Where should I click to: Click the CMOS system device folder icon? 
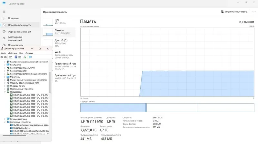(x=11, y=125)
